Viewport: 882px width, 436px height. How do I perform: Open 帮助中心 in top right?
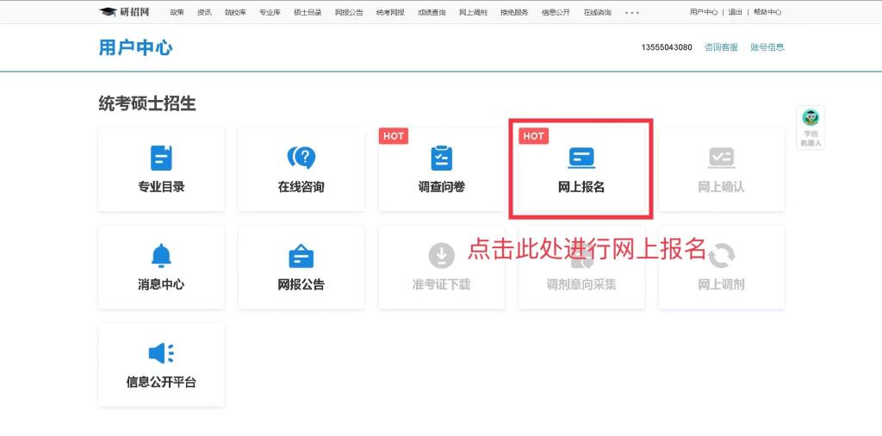point(767,13)
